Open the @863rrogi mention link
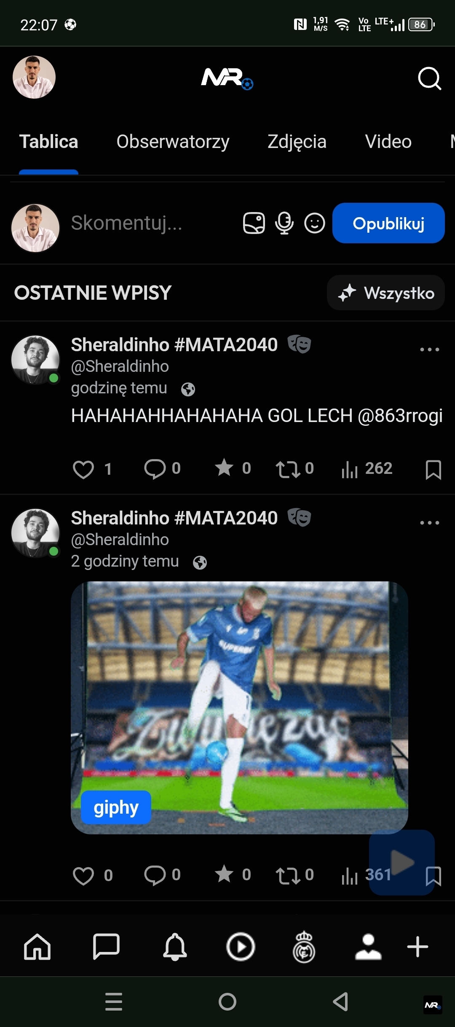Screen dimensions: 455x1027 pyautogui.click(x=400, y=416)
